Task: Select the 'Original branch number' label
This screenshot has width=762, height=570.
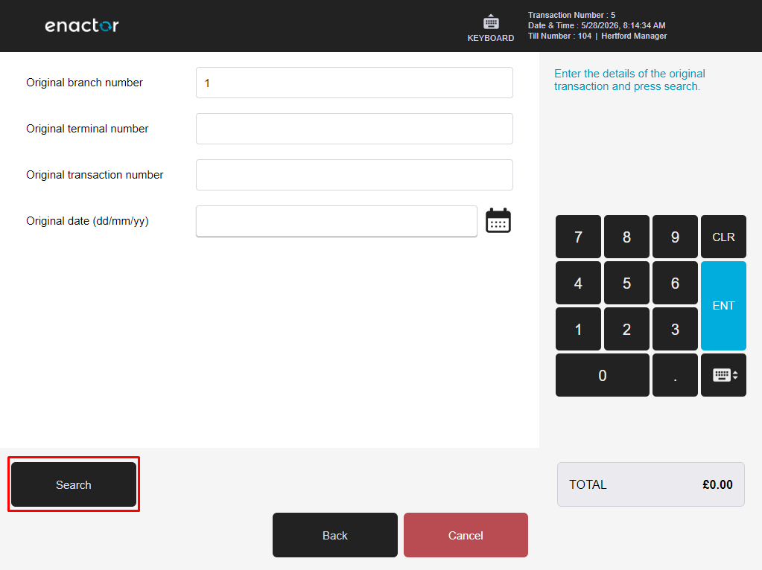Action: coord(85,83)
